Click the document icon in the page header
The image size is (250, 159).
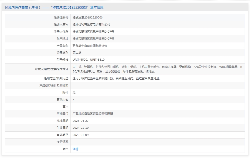[x=6, y=8]
